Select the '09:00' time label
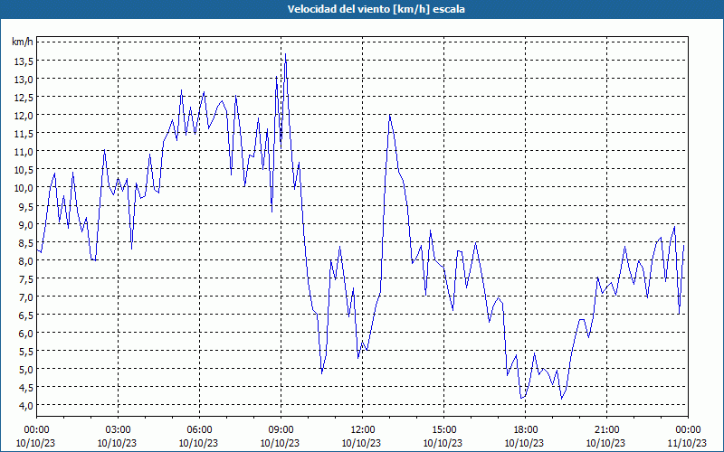This screenshot has height=452, width=724. (281, 430)
